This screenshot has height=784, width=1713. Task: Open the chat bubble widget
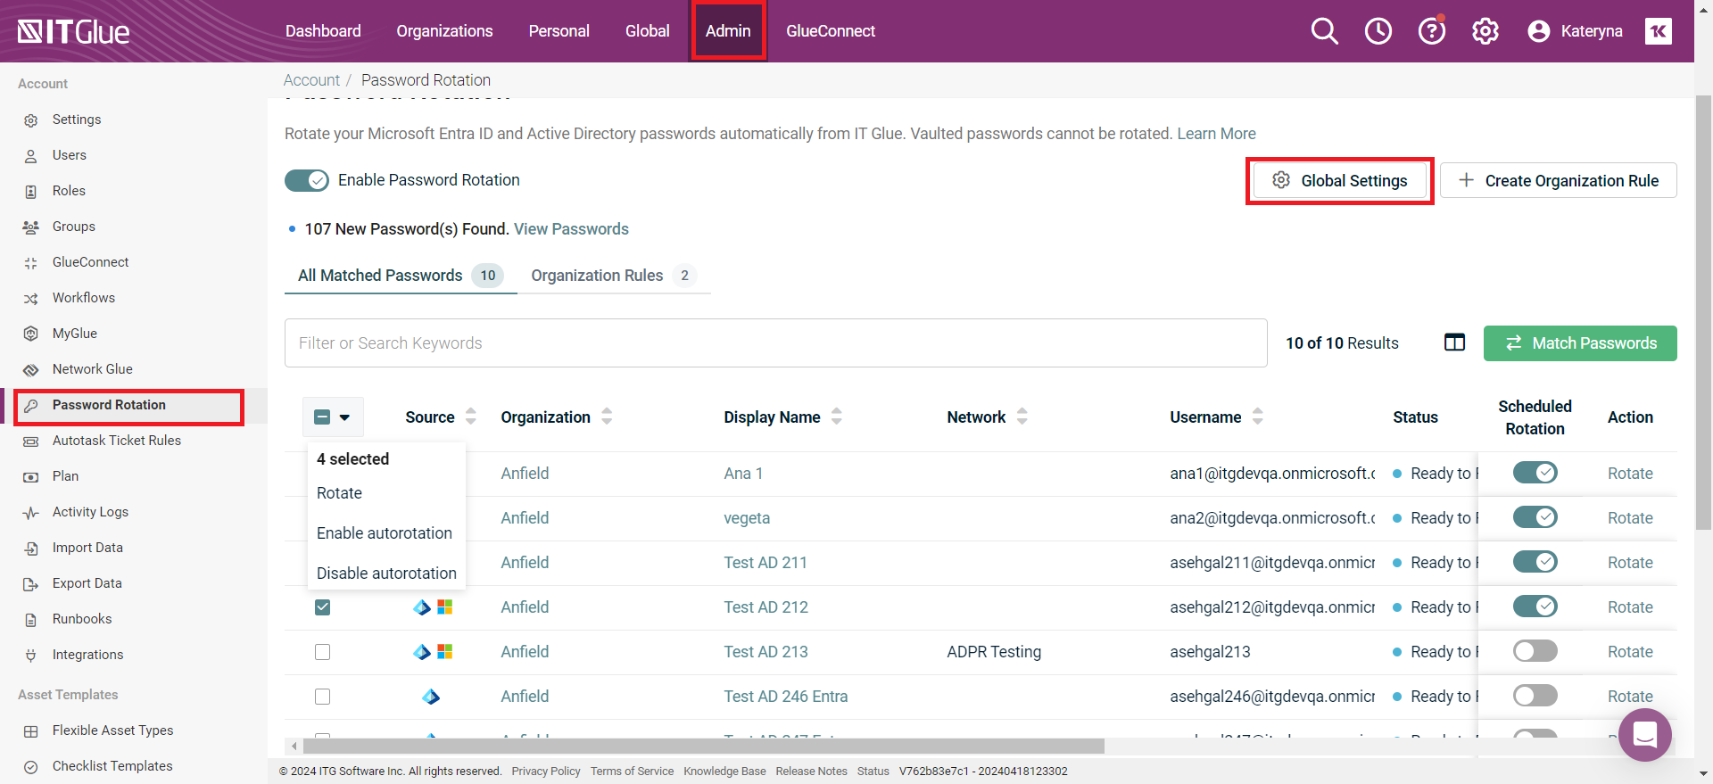tap(1644, 735)
